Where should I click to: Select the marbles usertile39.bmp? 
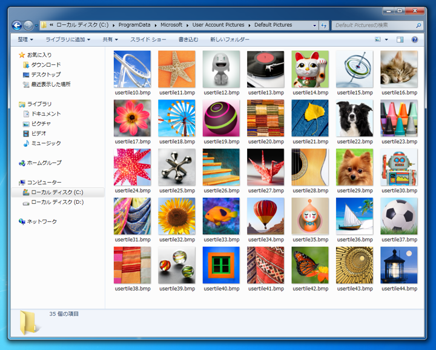[177, 265]
